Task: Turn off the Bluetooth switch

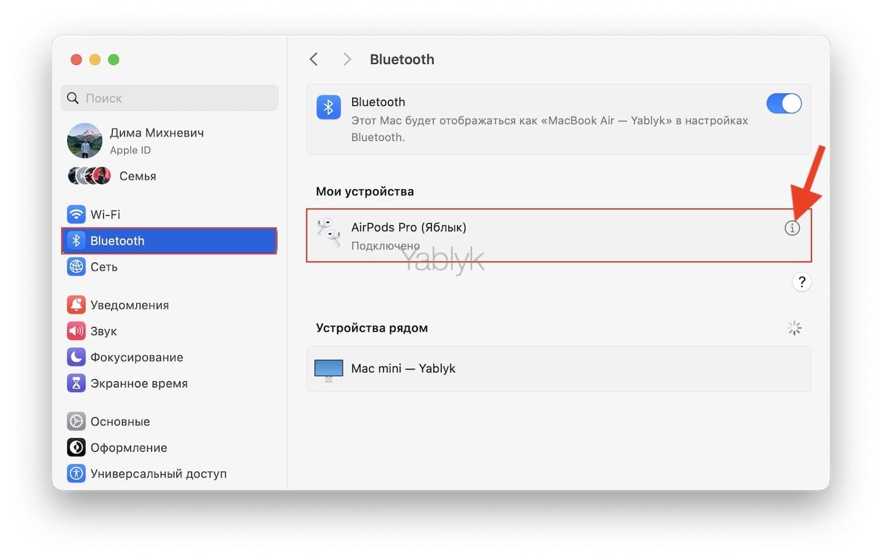Action: click(784, 104)
